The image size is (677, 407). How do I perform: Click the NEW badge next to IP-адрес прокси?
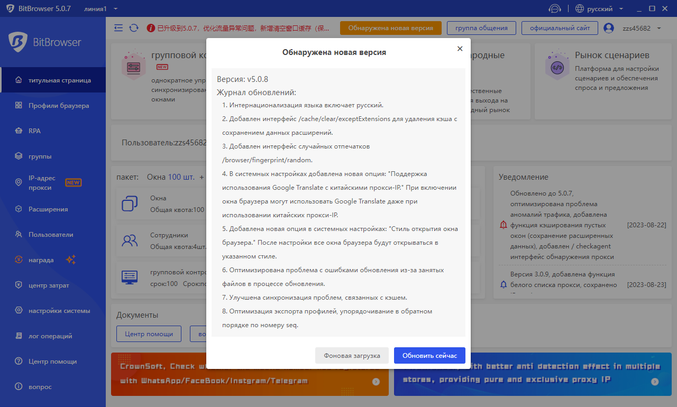(x=73, y=183)
